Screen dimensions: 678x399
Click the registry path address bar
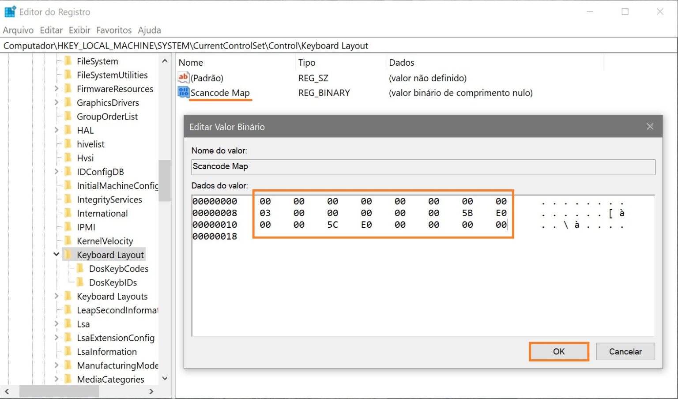coord(221,45)
